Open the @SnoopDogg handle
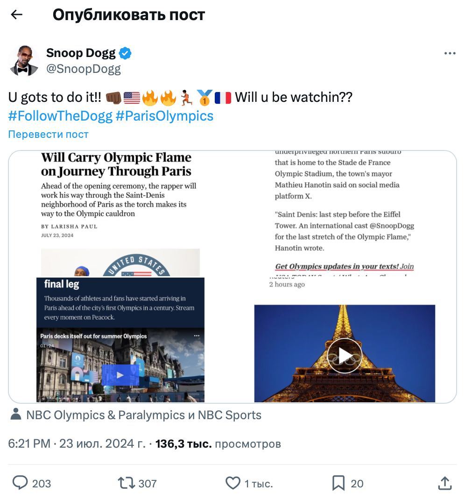This screenshot has height=500, width=465. click(84, 69)
